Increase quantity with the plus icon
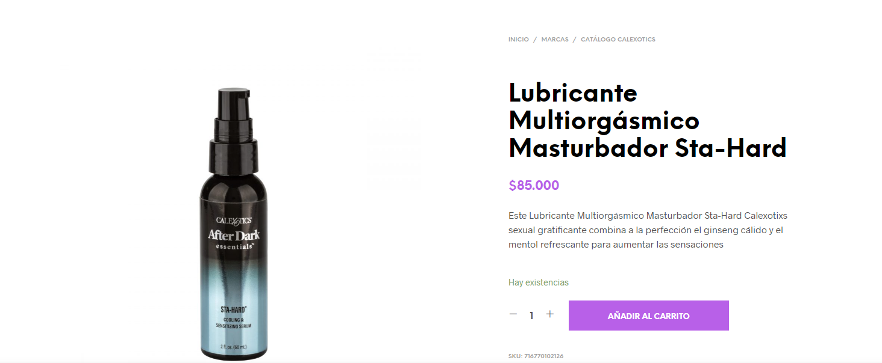This screenshot has height=363, width=882. coord(549,314)
